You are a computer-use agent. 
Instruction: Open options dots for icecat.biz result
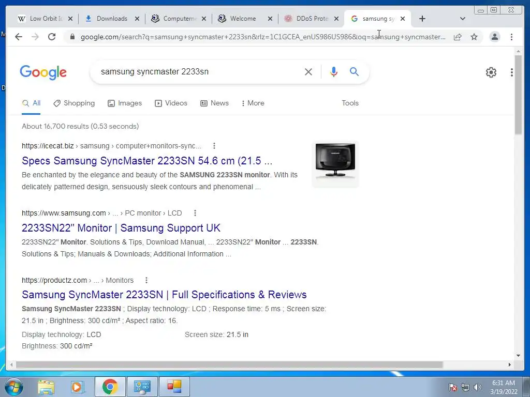(214, 146)
